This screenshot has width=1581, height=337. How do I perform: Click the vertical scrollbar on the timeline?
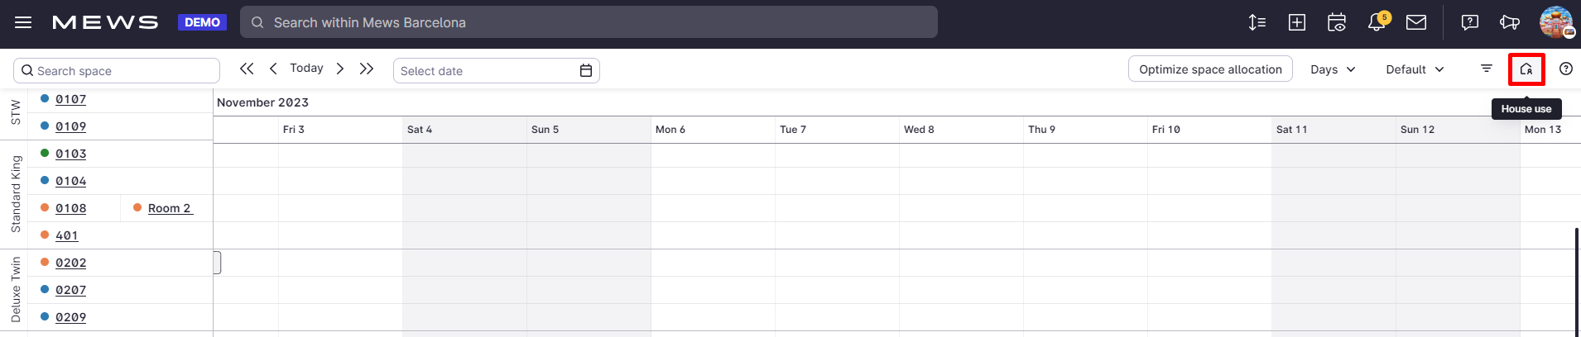pyautogui.click(x=1576, y=281)
